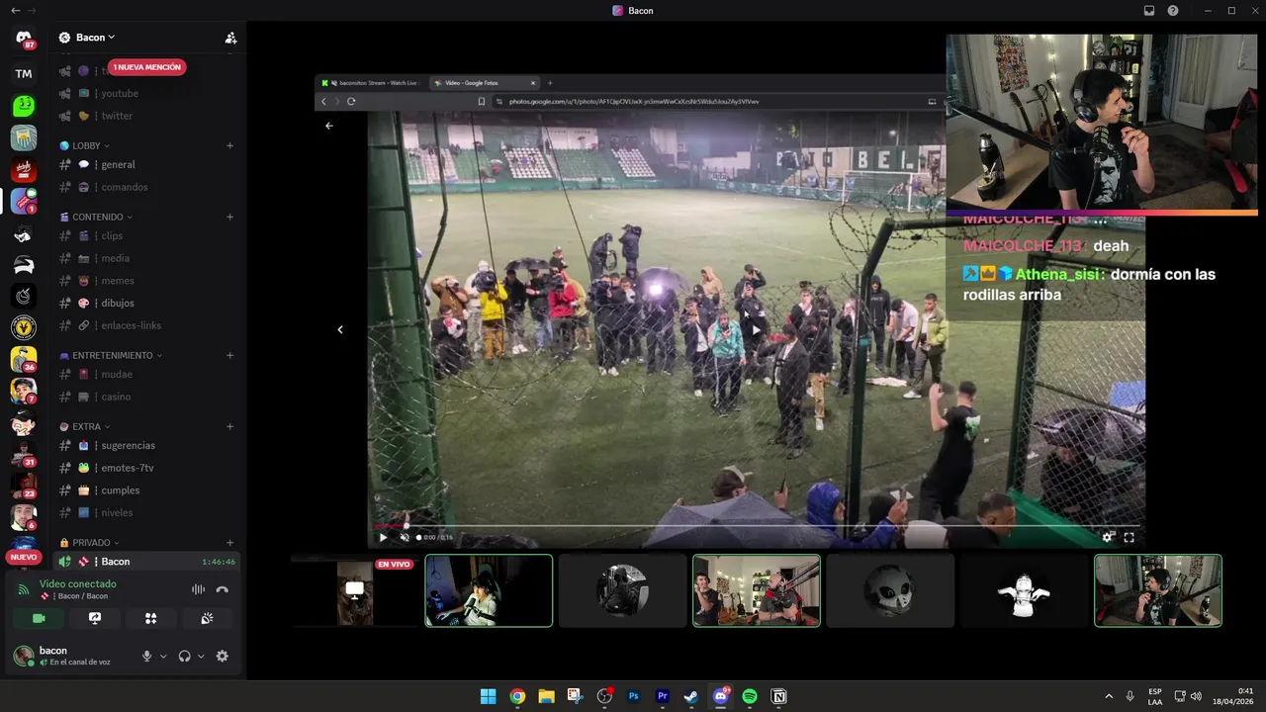Open the soundboard button

[207, 618]
